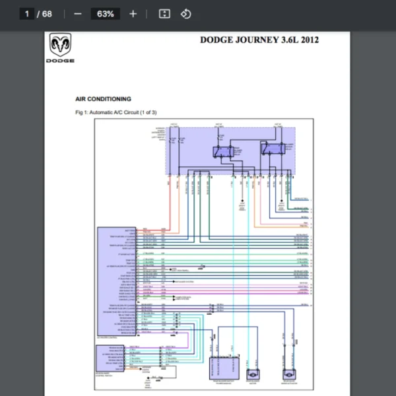Click the AIR CONDITIONING heading
This screenshot has width=396, height=396.
click(x=103, y=99)
